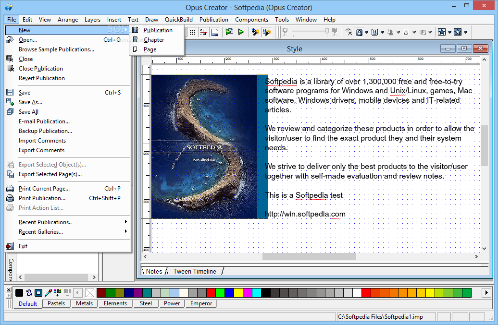The width and height of the screenshot is (498, 325).
Task: Open dropdown beside greyed double-person icon
Action: [398, 32]
